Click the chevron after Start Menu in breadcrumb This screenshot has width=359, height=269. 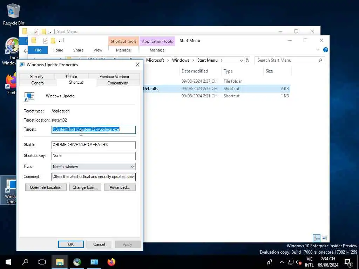(x=222, y=60)
